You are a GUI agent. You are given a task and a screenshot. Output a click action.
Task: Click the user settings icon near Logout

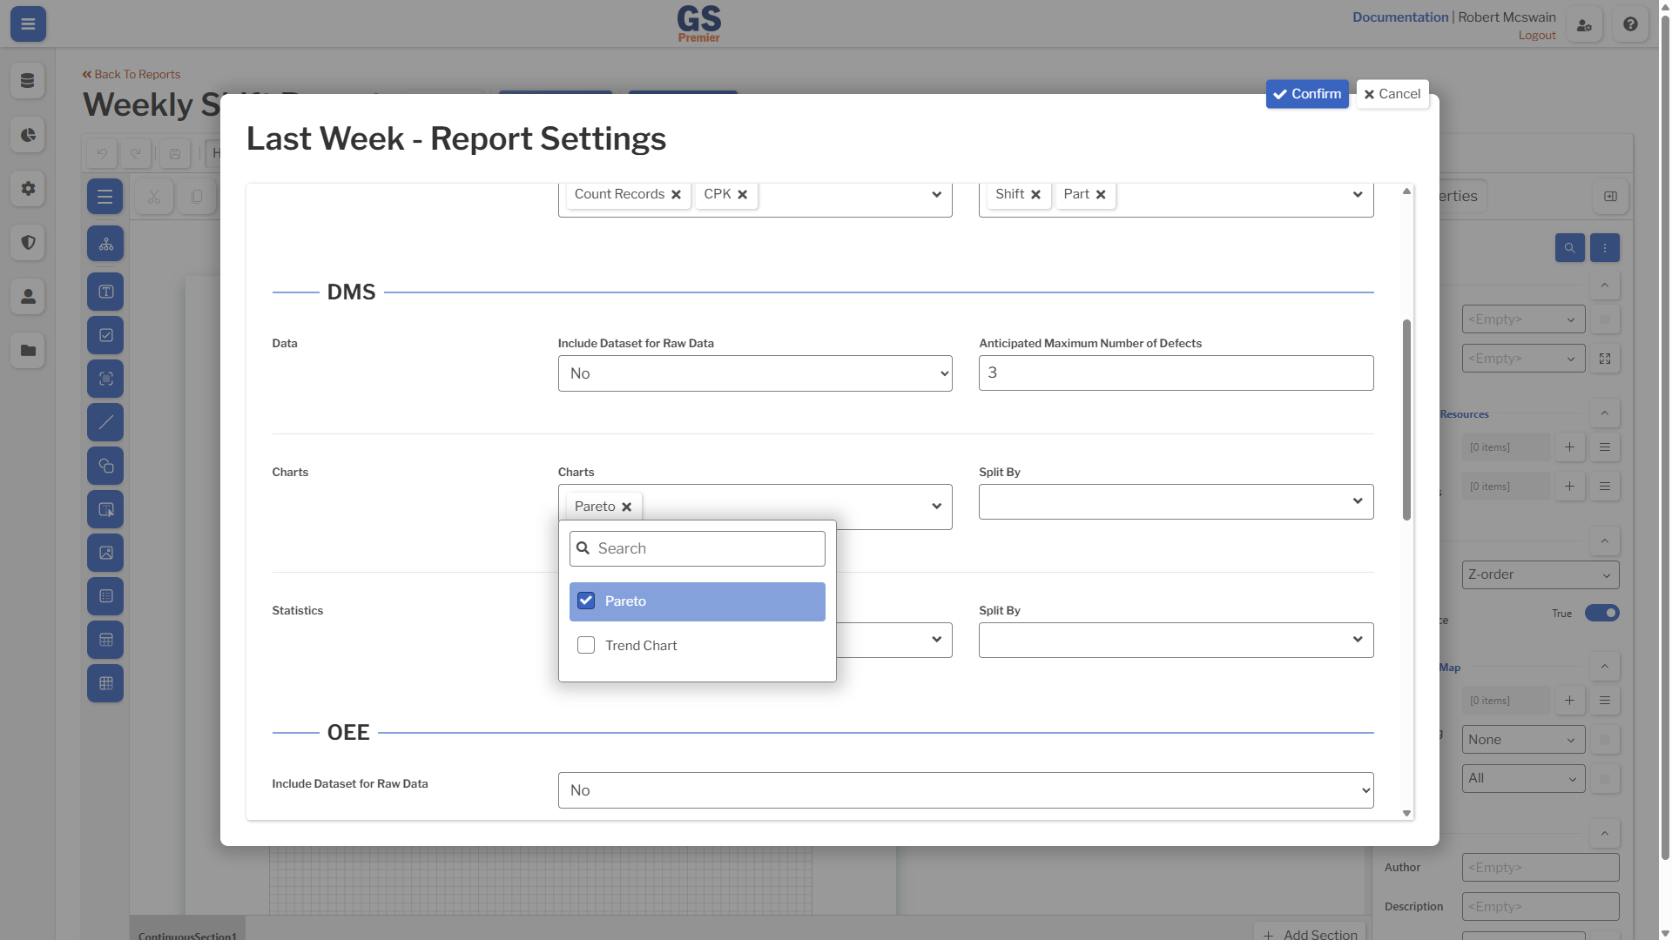1584,25
